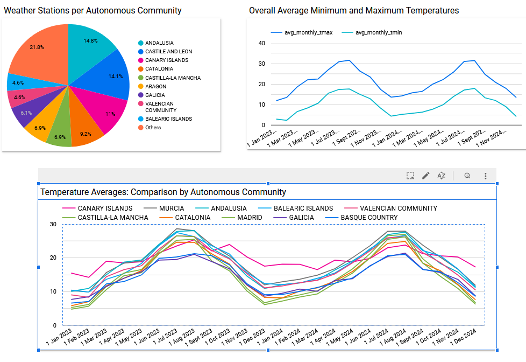
Task: Click GALICIA legend in comparison chart
Action: pyautogui.click(x=294, y=218)
